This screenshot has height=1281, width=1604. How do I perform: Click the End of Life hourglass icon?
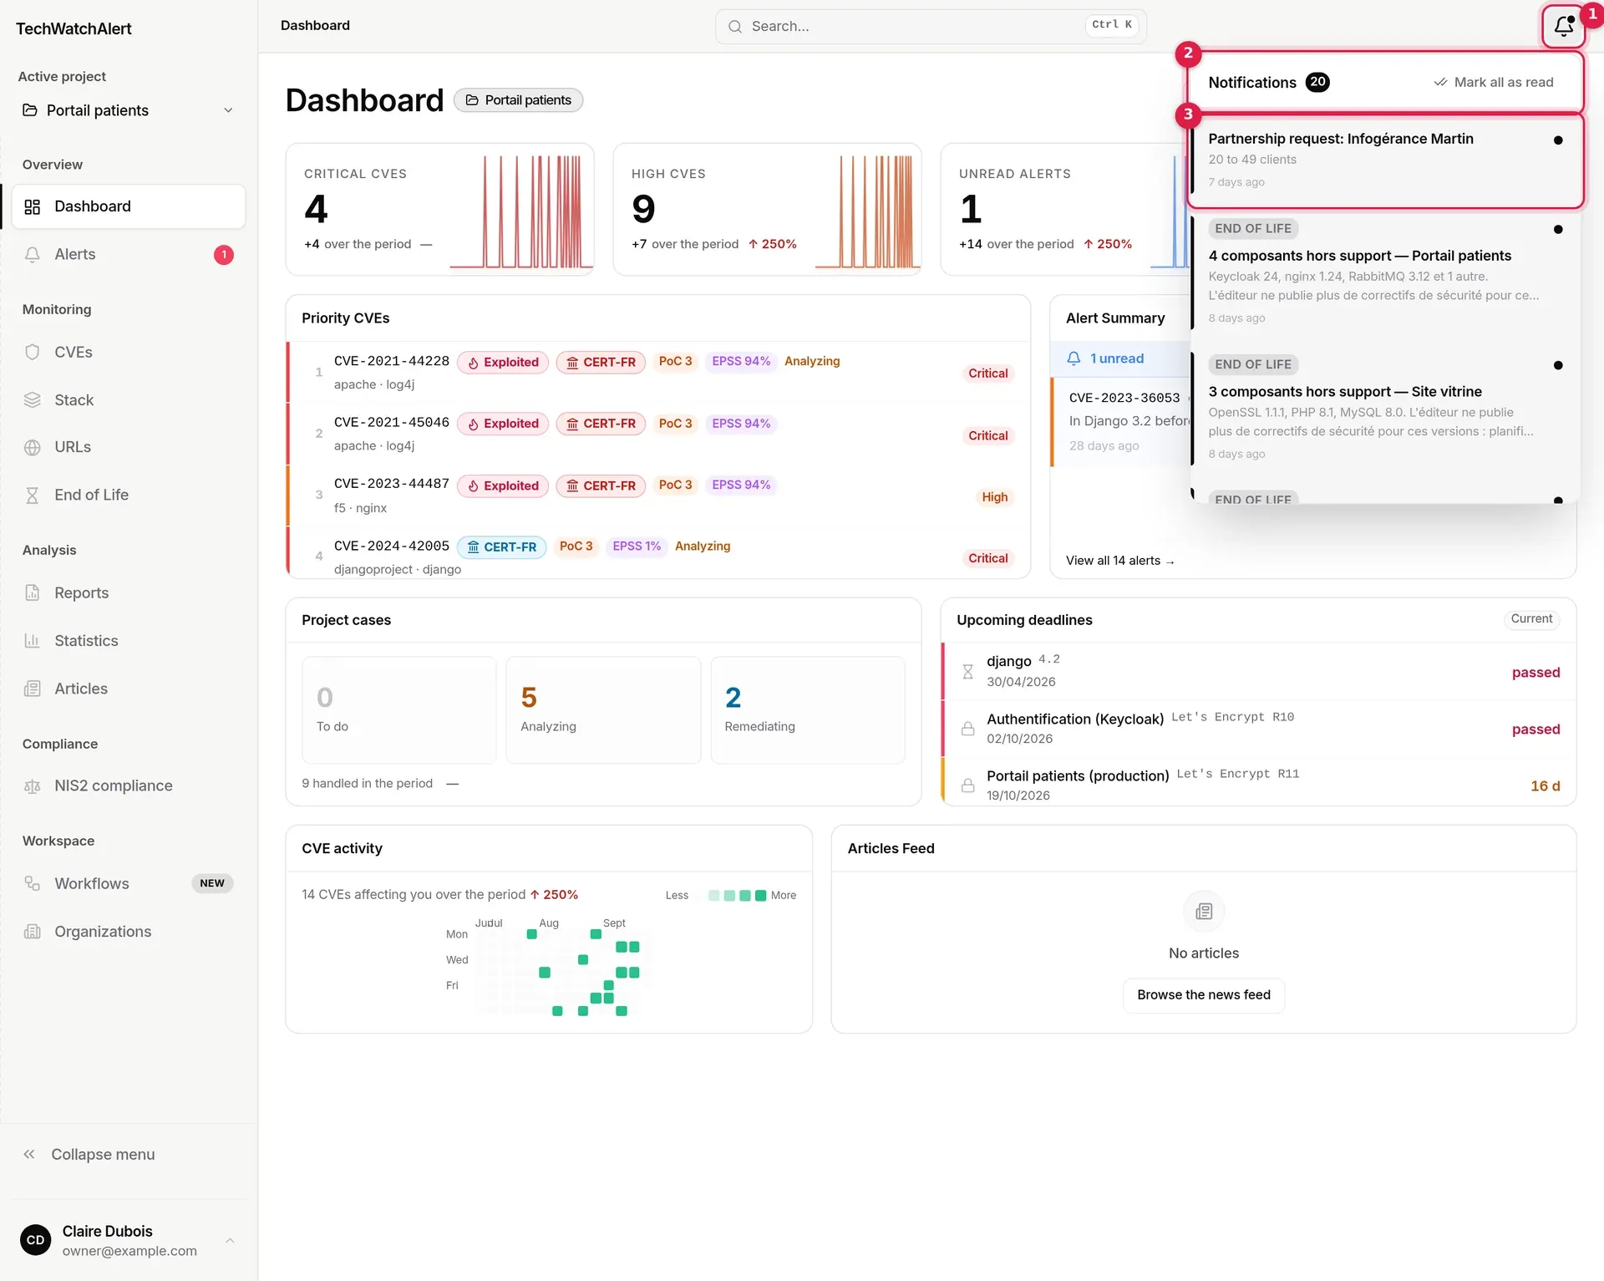(x=33, y=496)
